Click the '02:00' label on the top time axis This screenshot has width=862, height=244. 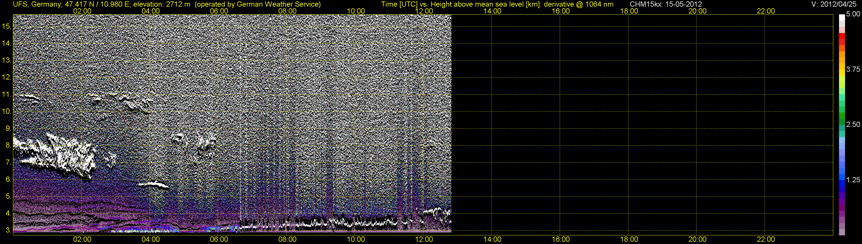click(x=82, y=11)
